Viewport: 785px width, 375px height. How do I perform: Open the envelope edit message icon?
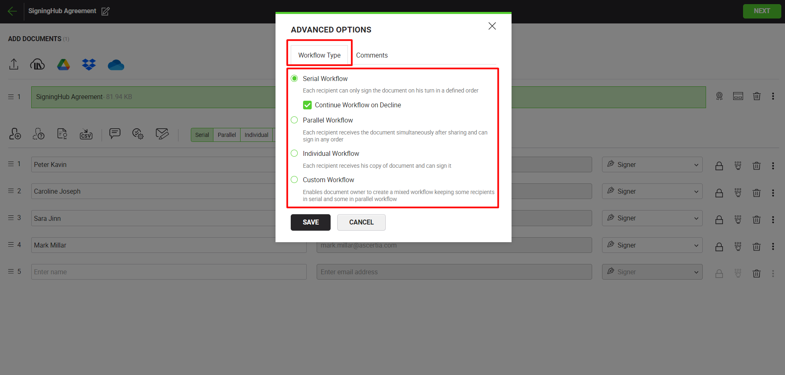(x=162, y=134)
